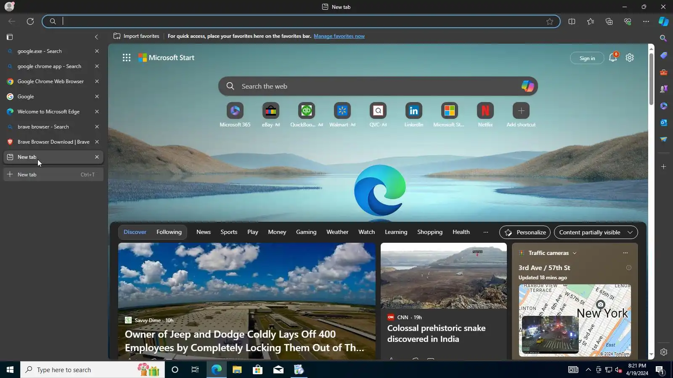This screenshot has height=378, width=673.
Task: Close the Google tab
Action: (x=97, y=97)
